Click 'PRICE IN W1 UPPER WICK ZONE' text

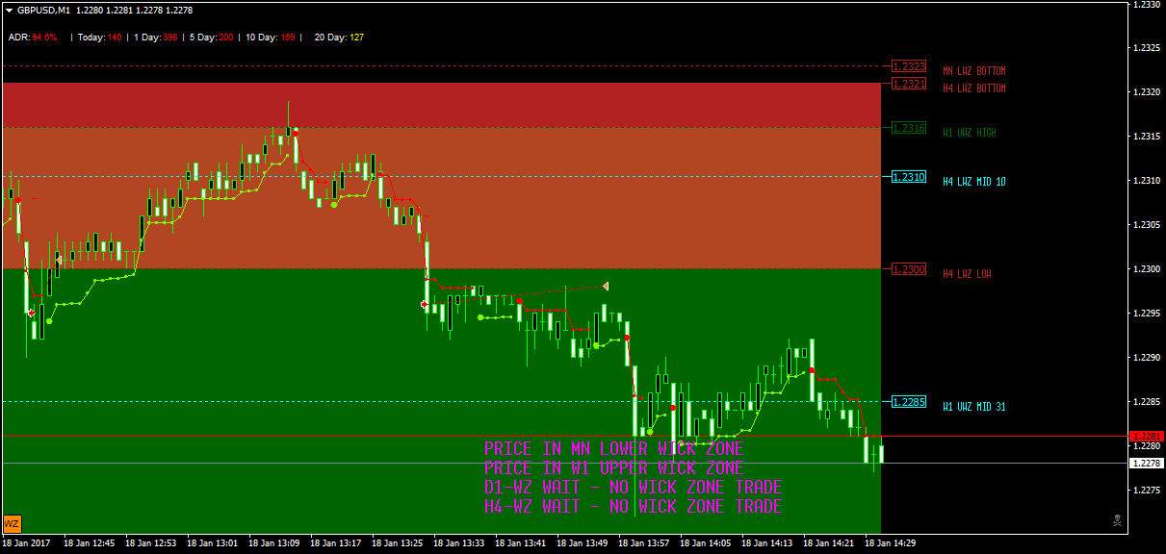coord(614,468)
